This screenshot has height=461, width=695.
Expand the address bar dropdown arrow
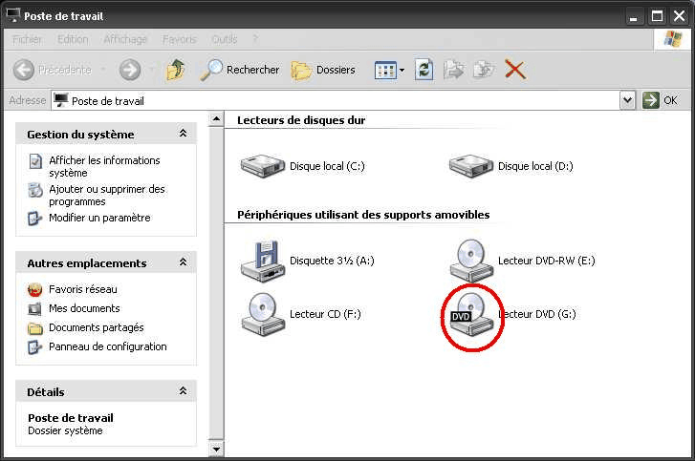click(x=627, y=100)
